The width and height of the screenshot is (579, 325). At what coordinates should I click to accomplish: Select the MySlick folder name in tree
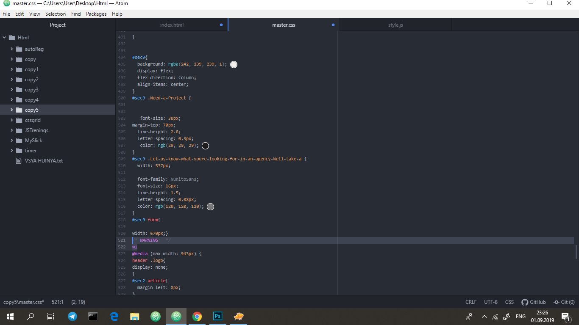[x=33, y=140]
